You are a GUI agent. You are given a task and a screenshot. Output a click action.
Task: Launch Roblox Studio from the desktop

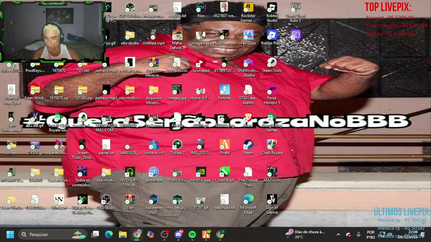point(272,12)
